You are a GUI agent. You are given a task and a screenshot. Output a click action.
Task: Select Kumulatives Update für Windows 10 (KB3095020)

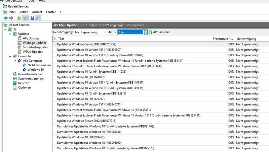point(161,143)
